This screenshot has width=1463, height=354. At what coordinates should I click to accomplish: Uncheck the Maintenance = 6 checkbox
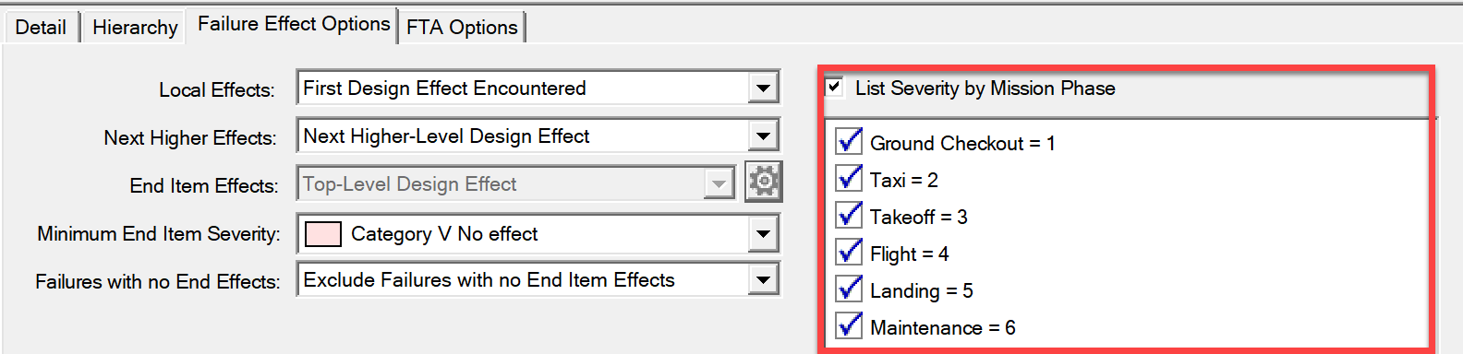(x=849, y=326)
